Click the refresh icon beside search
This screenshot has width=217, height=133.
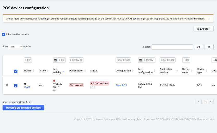[198, 47]
